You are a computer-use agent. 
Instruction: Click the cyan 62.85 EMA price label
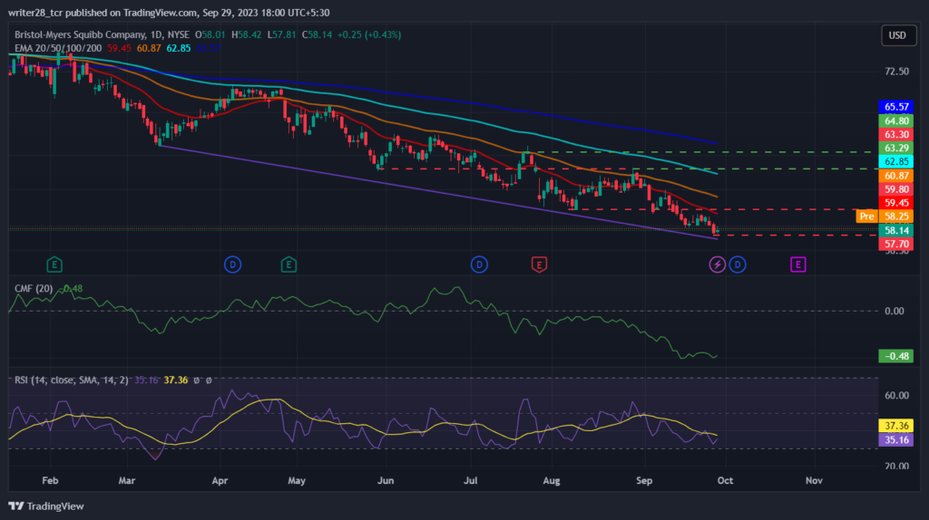point(895,161)
